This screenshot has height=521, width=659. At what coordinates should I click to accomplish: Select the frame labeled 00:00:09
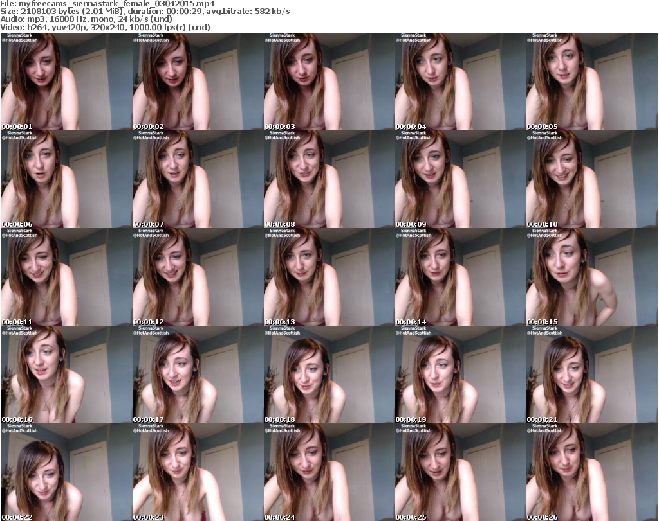[x=460, y=179]
